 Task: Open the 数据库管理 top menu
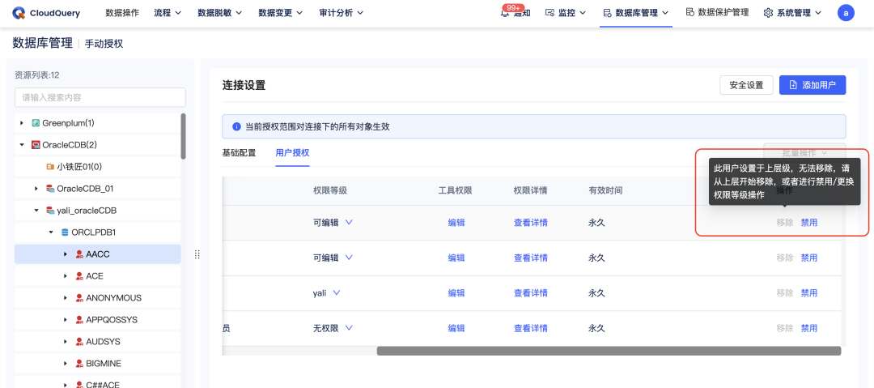coord(636,13)
